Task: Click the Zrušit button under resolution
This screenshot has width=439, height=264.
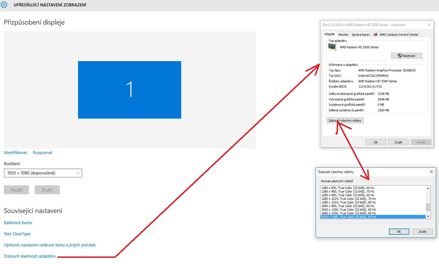Action: (47, 190)
